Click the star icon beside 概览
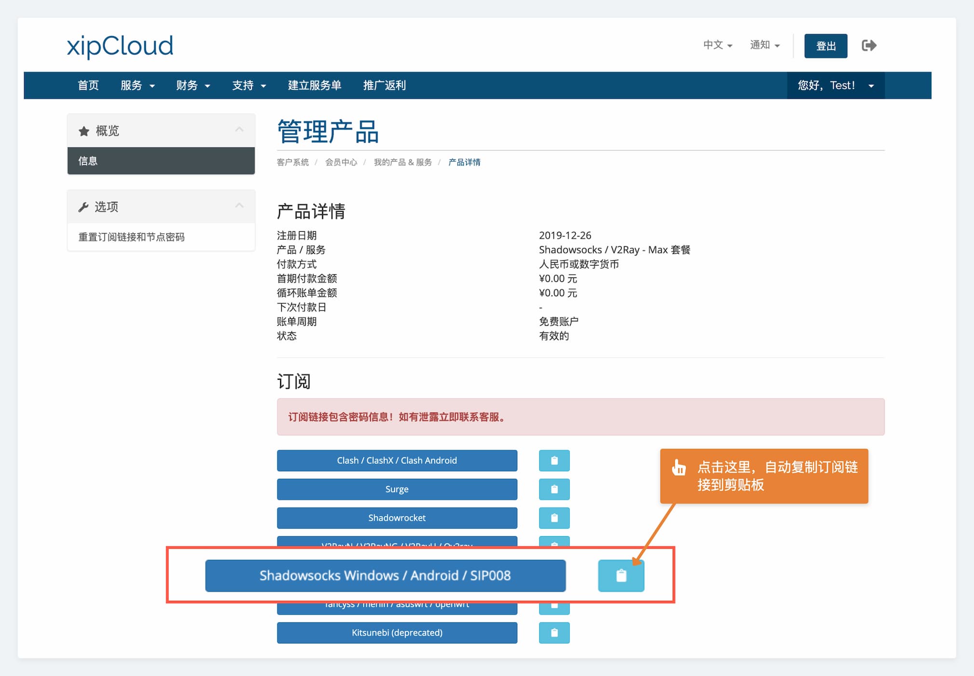Viewport: 974px width, 676px height. click(84, 131)
